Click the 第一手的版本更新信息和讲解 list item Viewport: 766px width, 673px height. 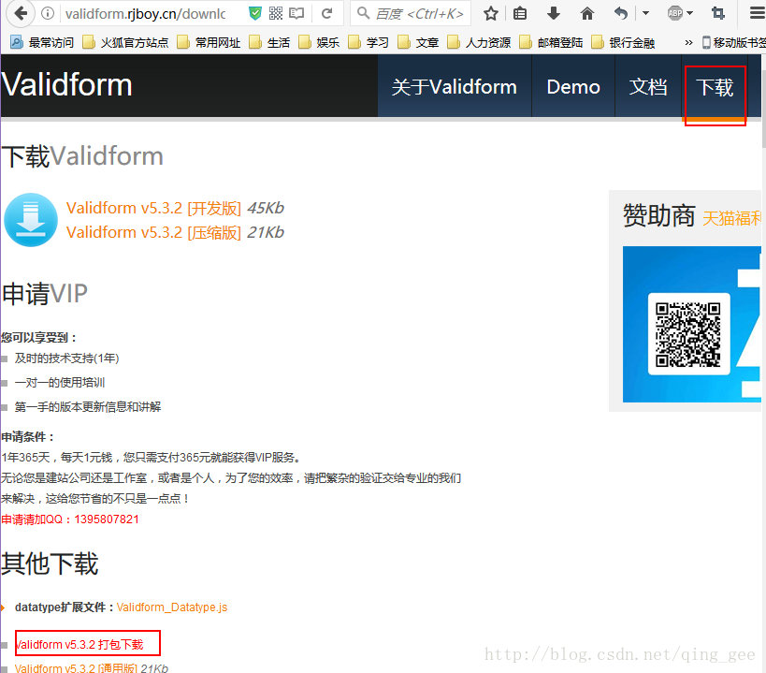coord(88,406)
